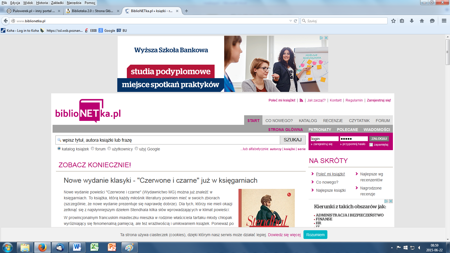
Task: Click the ZALOGUJ login button
Action: tap(379, 139)
